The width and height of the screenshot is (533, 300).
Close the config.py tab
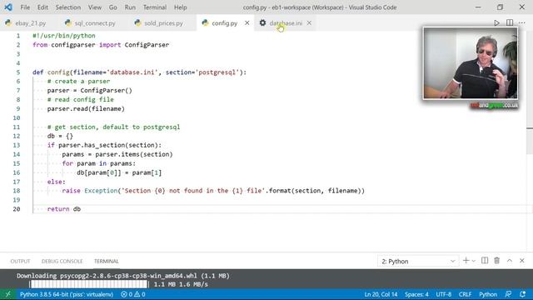pyautogui.click(x=247, y=22)
